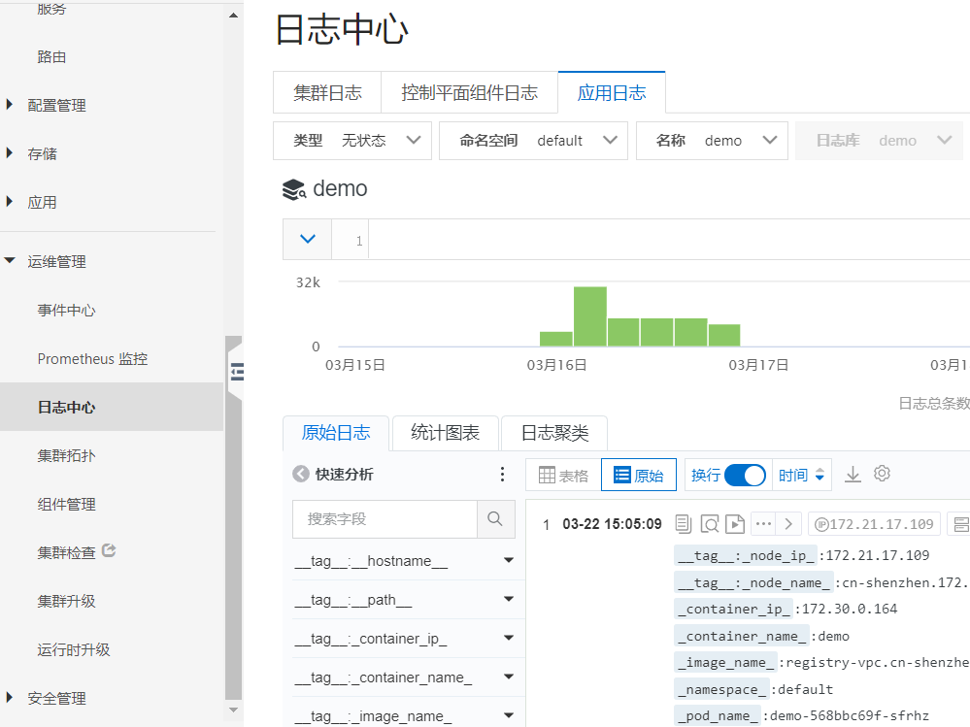Click the three-dot more icon in quick analysis header
Screen dimensions: 970x727
pyautogui.click(x=502, y=475)
